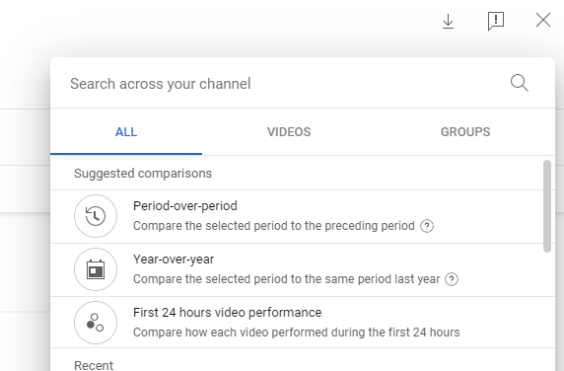Click 'Compare the selected period to the same period last year'
Image resolution: width=564 pixels, height=371 pixels.
286,279
